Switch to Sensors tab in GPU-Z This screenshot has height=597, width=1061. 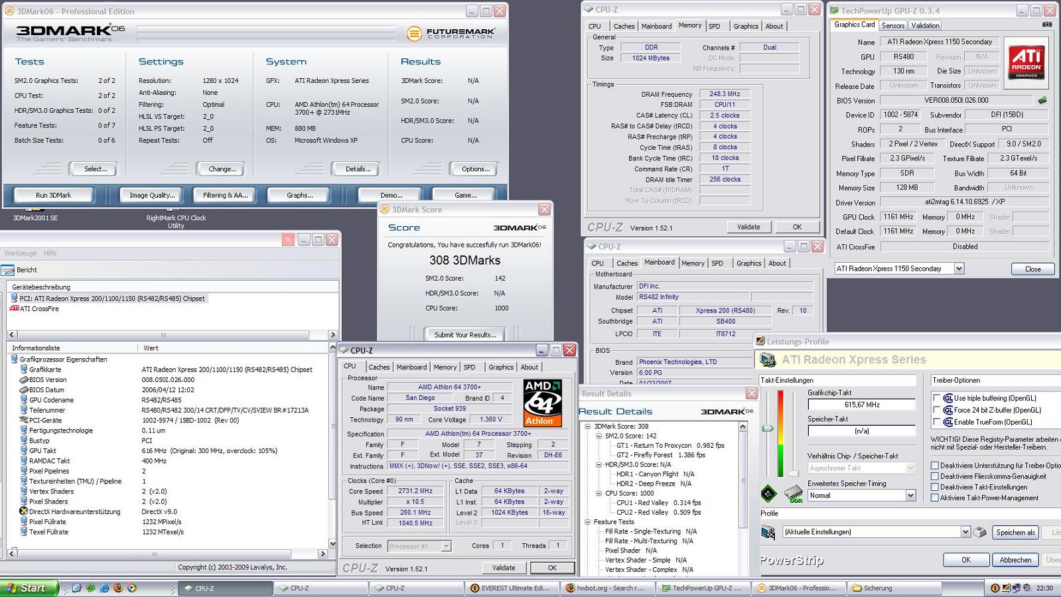892,25
